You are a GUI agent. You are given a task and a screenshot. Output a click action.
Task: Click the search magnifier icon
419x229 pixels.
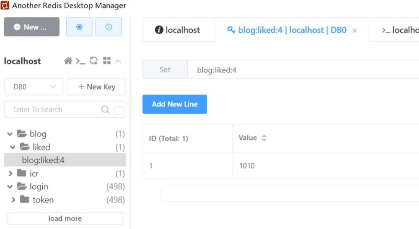click(106, 110)
